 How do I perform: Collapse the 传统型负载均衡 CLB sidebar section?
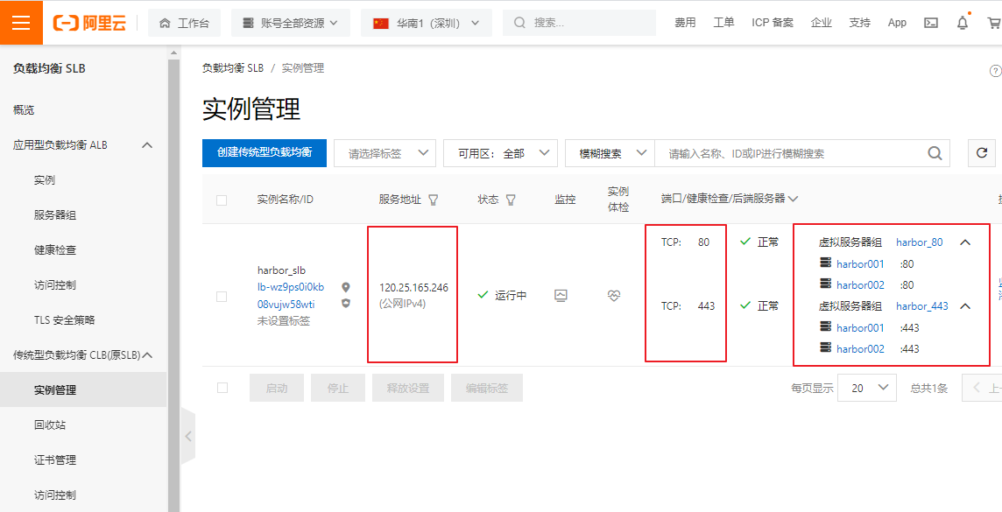[146, 355]
